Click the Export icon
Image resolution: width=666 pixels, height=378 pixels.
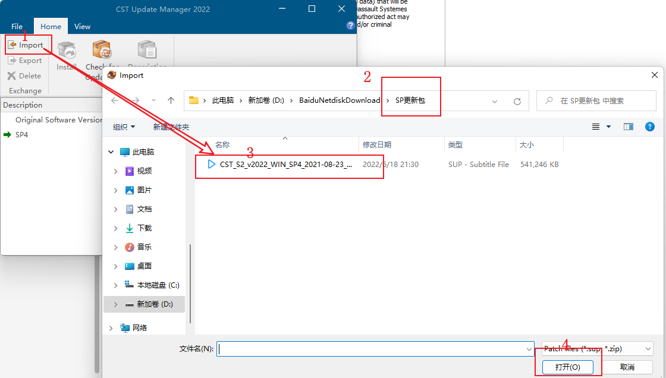26,60
